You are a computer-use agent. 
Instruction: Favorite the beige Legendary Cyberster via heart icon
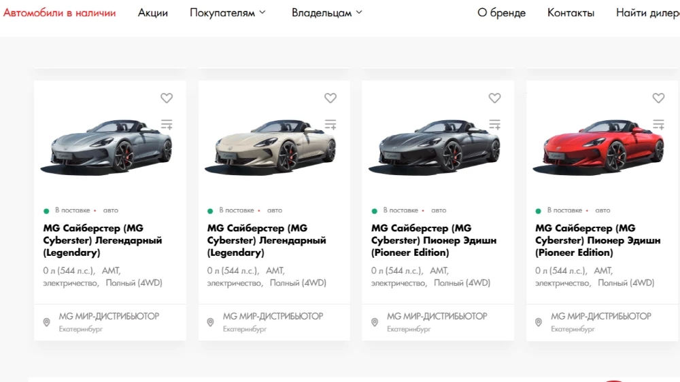(330, 98)
